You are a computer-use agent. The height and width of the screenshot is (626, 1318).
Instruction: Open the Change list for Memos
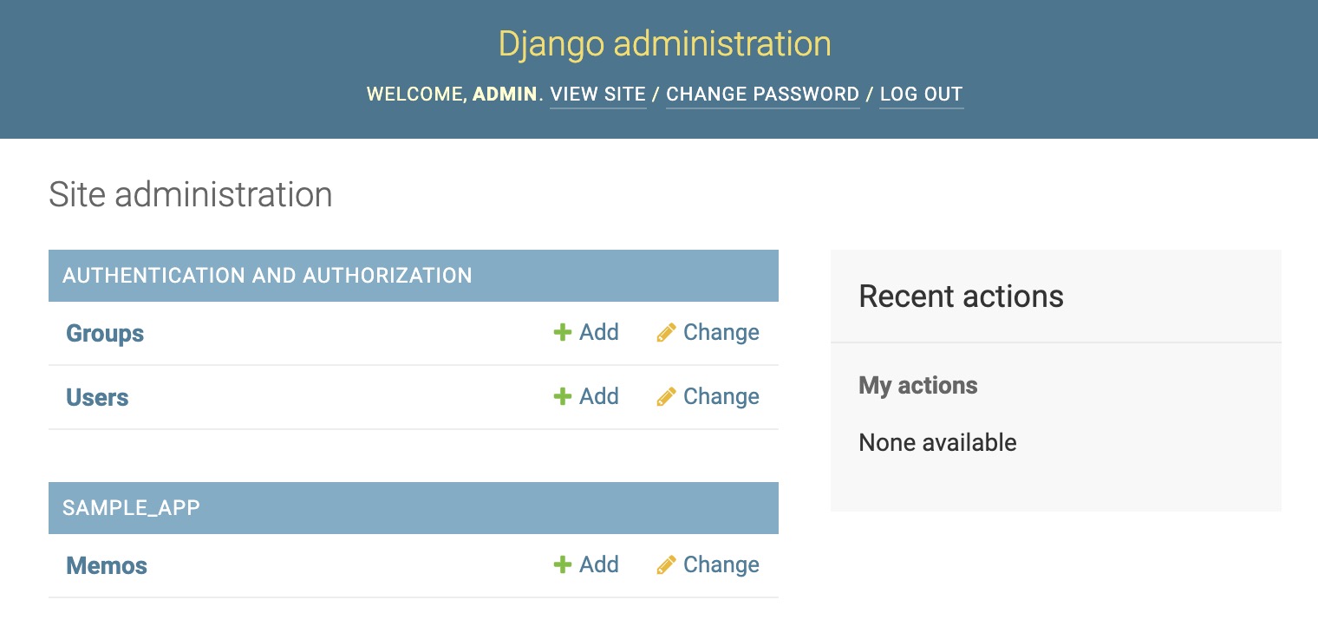point(721,564)
